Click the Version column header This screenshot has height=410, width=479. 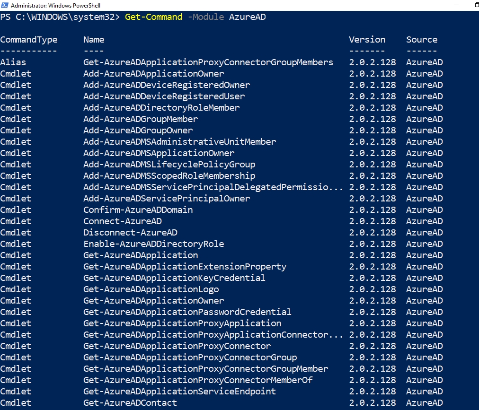tap(367, 39)
